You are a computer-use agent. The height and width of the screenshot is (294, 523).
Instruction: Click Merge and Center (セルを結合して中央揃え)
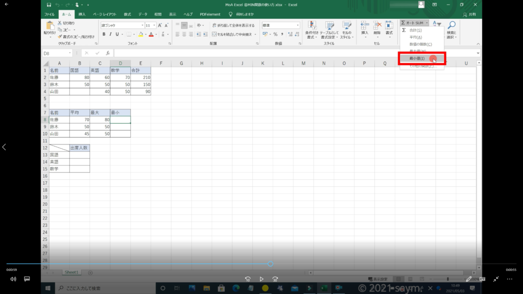(x=234, y=34)
